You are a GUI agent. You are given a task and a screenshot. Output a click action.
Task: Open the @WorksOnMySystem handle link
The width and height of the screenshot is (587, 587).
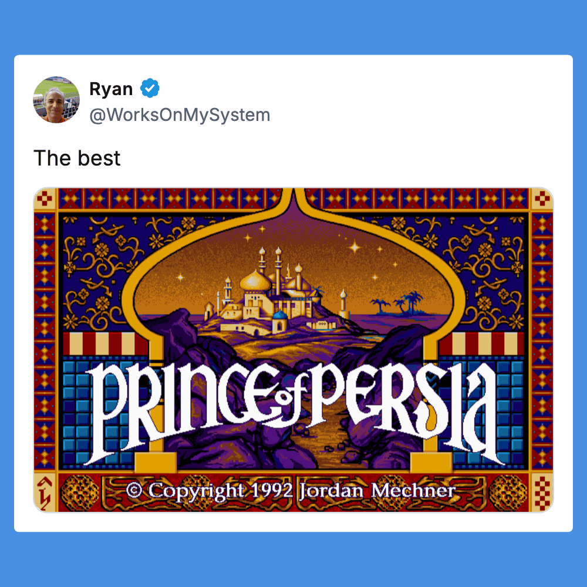click(180, 115)
